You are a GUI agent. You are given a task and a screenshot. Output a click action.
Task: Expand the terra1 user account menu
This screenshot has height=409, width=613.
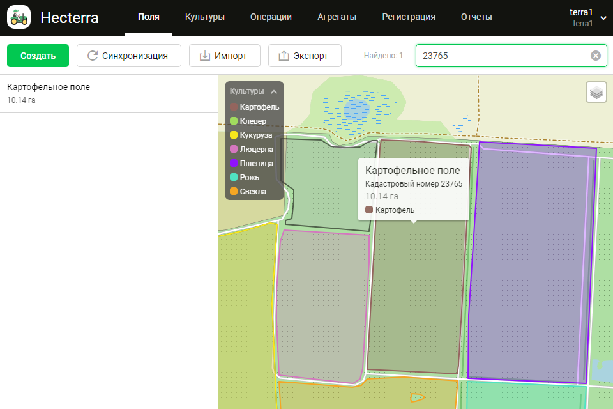pos(603,18)
